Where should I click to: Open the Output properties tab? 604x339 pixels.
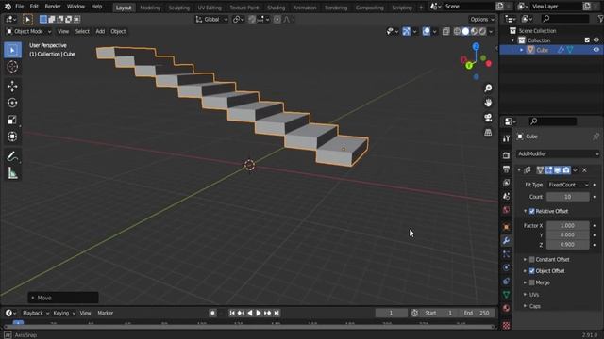click(x=506, y=169)
